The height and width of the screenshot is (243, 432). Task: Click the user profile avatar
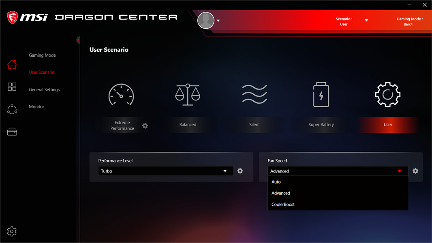point(206,20)
